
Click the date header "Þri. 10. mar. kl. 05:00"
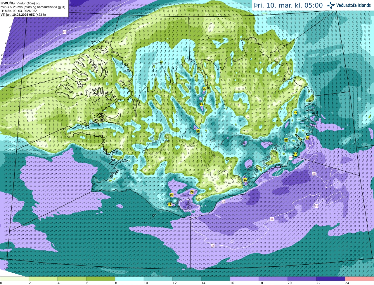click(288, 5)
